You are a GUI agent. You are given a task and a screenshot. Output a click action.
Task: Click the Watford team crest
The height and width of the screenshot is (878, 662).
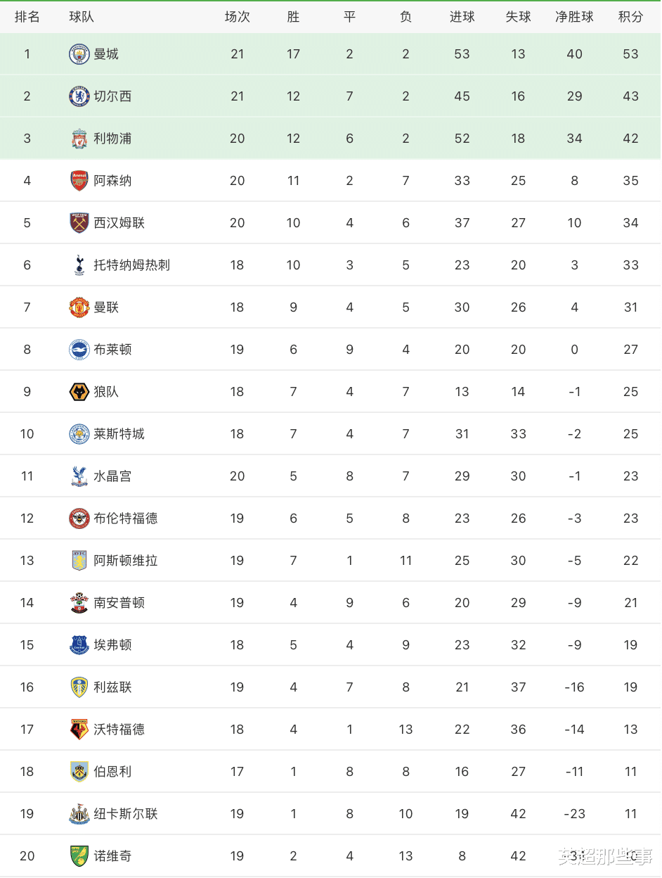79,730
